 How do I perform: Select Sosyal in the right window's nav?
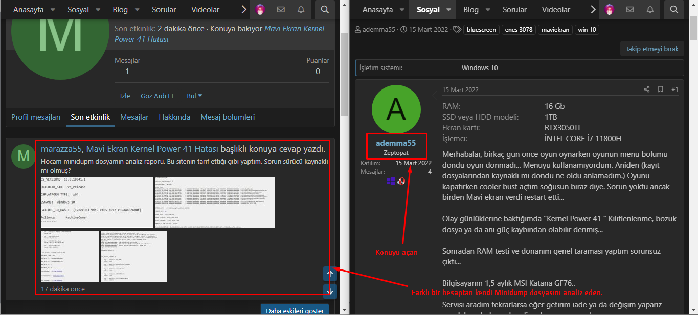tap(428, 10)
